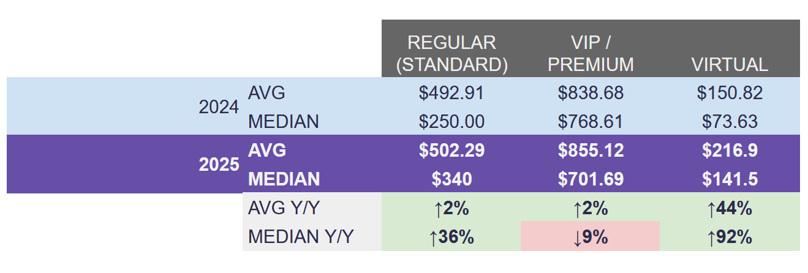Click the 2024 regular average $492.91
This screenshot has width=808, height=273.
click(x=451, y=93)
